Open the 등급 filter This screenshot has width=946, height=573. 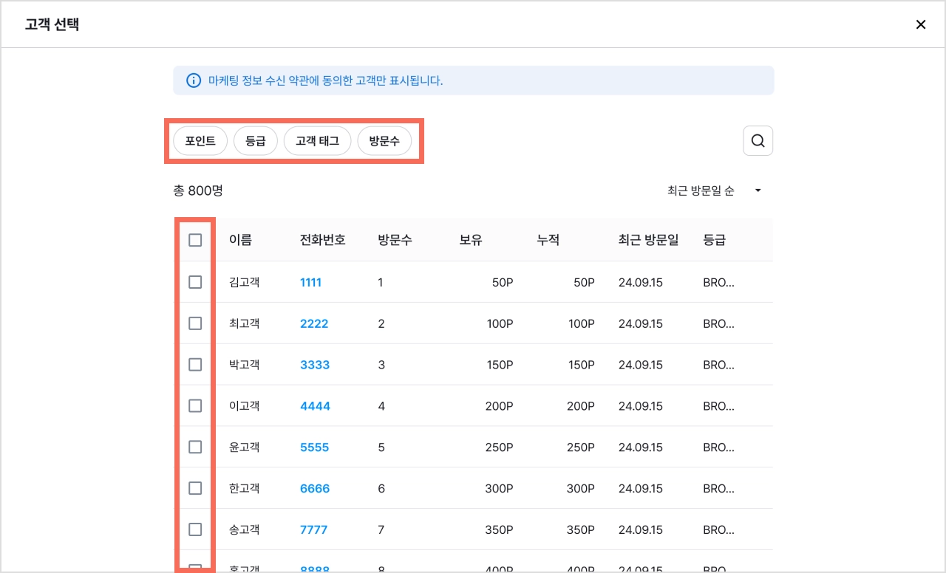pyautogui.click(x=255, y=141)
